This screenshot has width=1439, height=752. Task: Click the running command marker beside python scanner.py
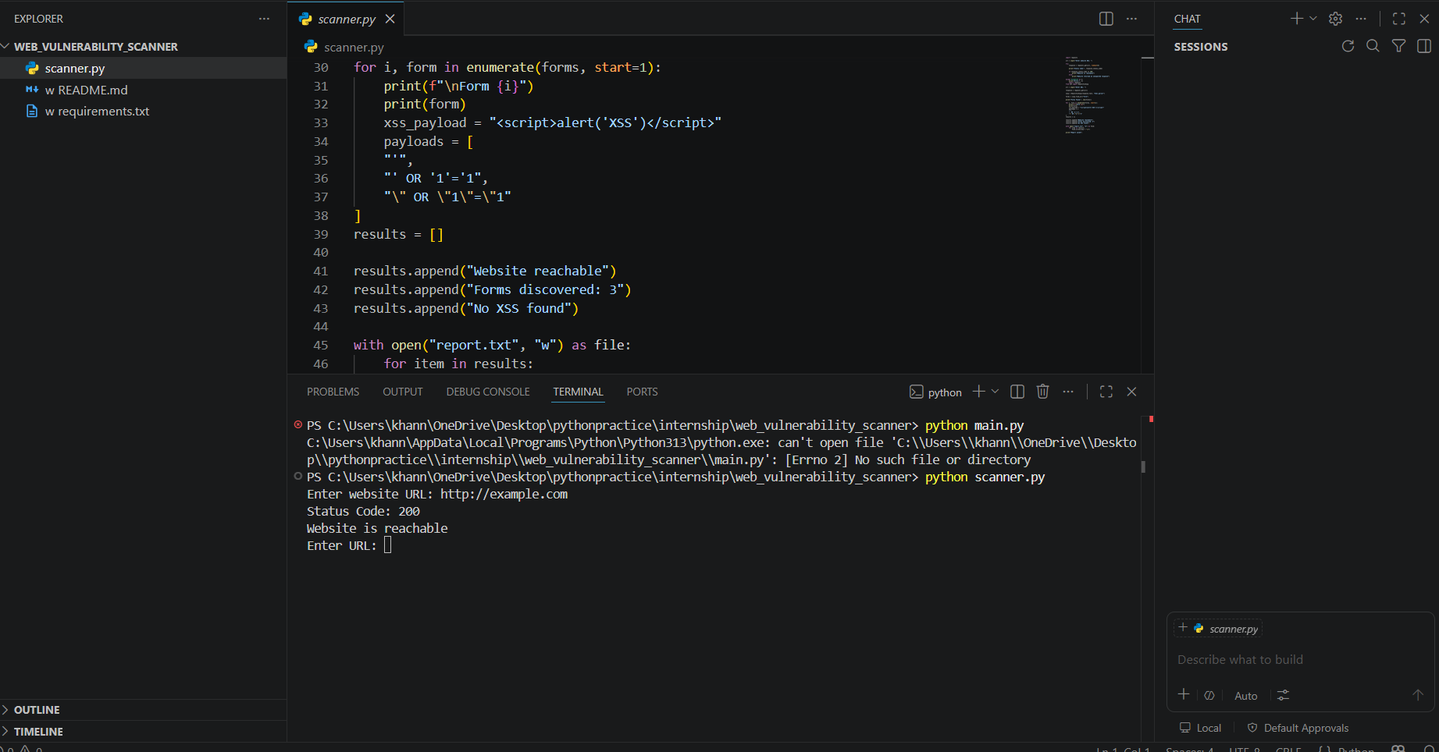(x=297, y=476)
